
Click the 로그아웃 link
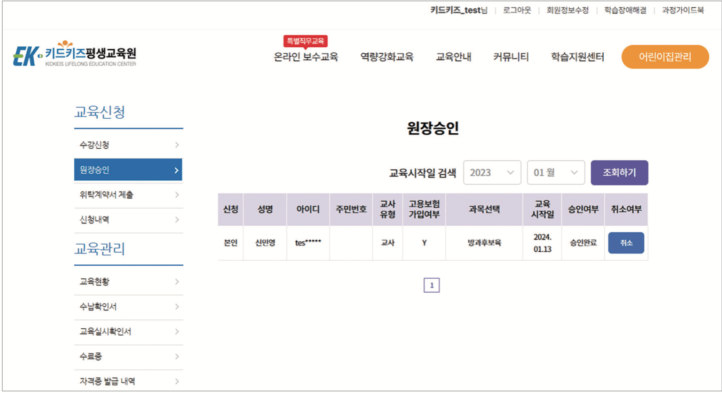click(518, 11)
